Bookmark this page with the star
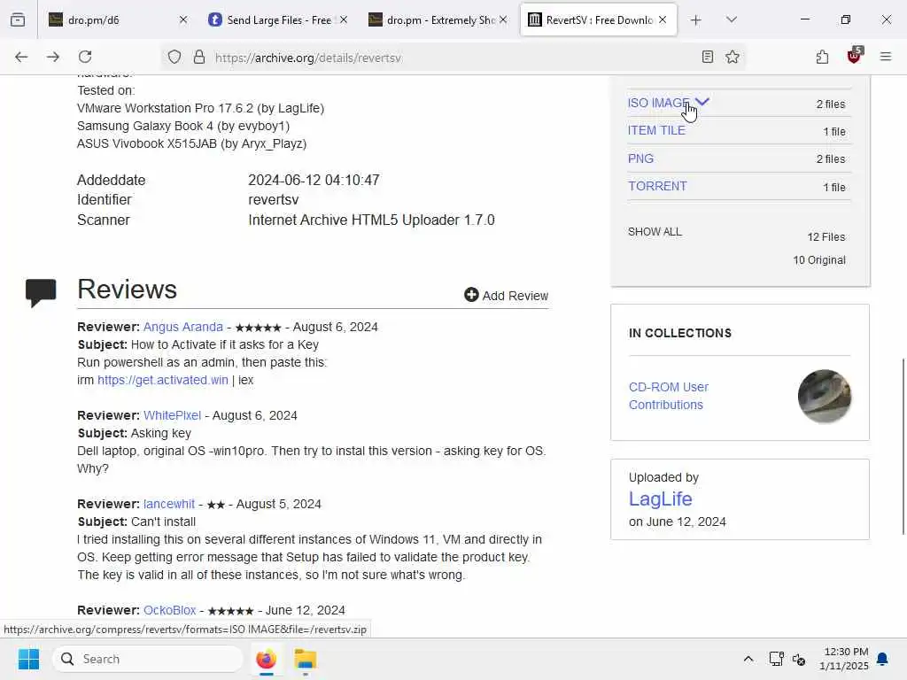 point(733,57)
